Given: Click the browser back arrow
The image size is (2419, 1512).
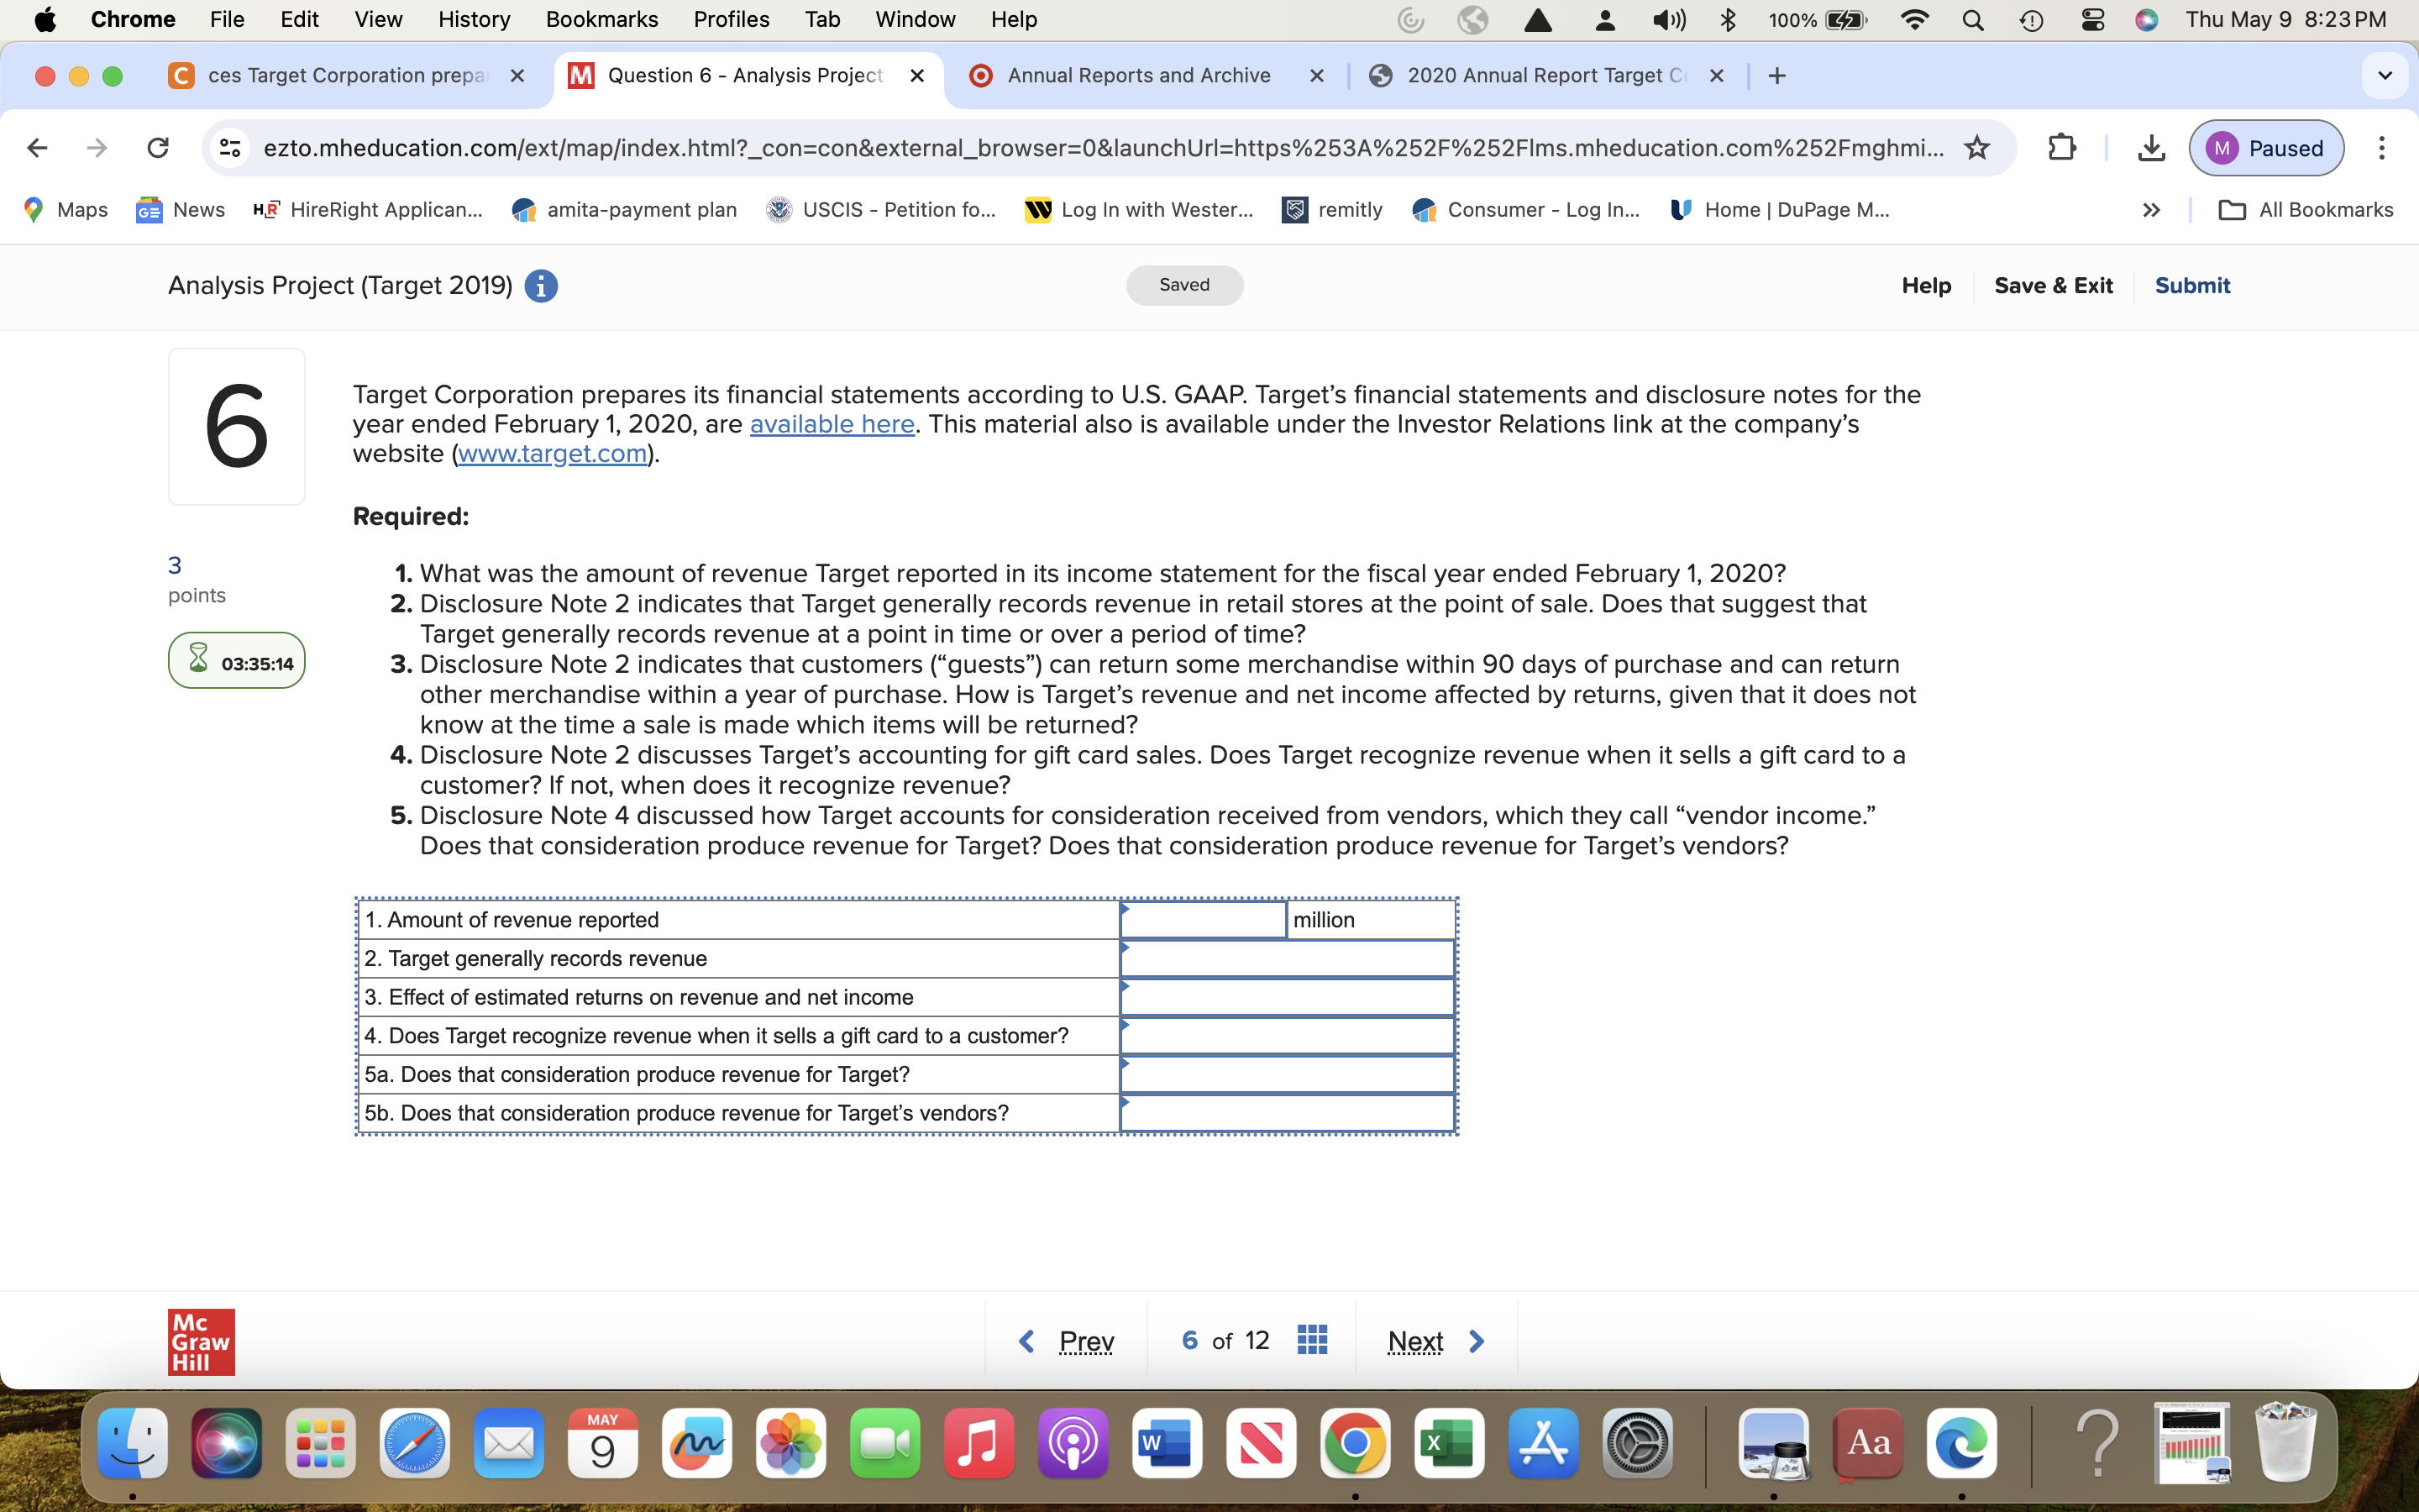Looking at the screenshot, I should (x=37, y=147).
